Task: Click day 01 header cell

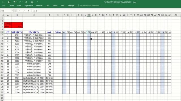Action: 64,32
